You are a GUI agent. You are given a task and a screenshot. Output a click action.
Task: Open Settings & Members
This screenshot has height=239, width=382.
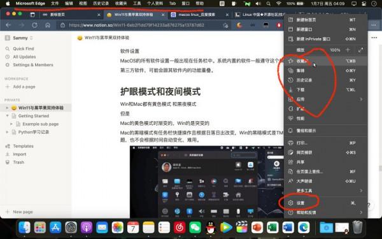pyautogui.click(x=33, y=64)
